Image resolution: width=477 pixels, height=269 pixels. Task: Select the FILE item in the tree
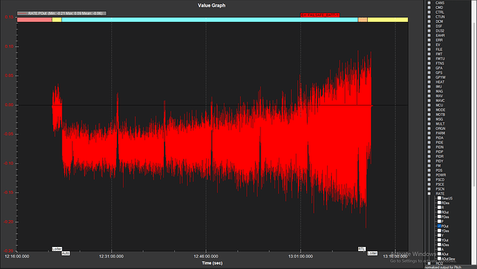tap(439, 49)
